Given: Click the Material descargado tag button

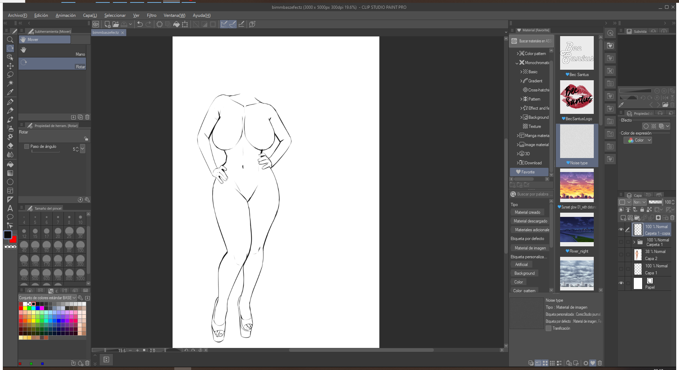Looking at the screenshot, I should [530, 221].
